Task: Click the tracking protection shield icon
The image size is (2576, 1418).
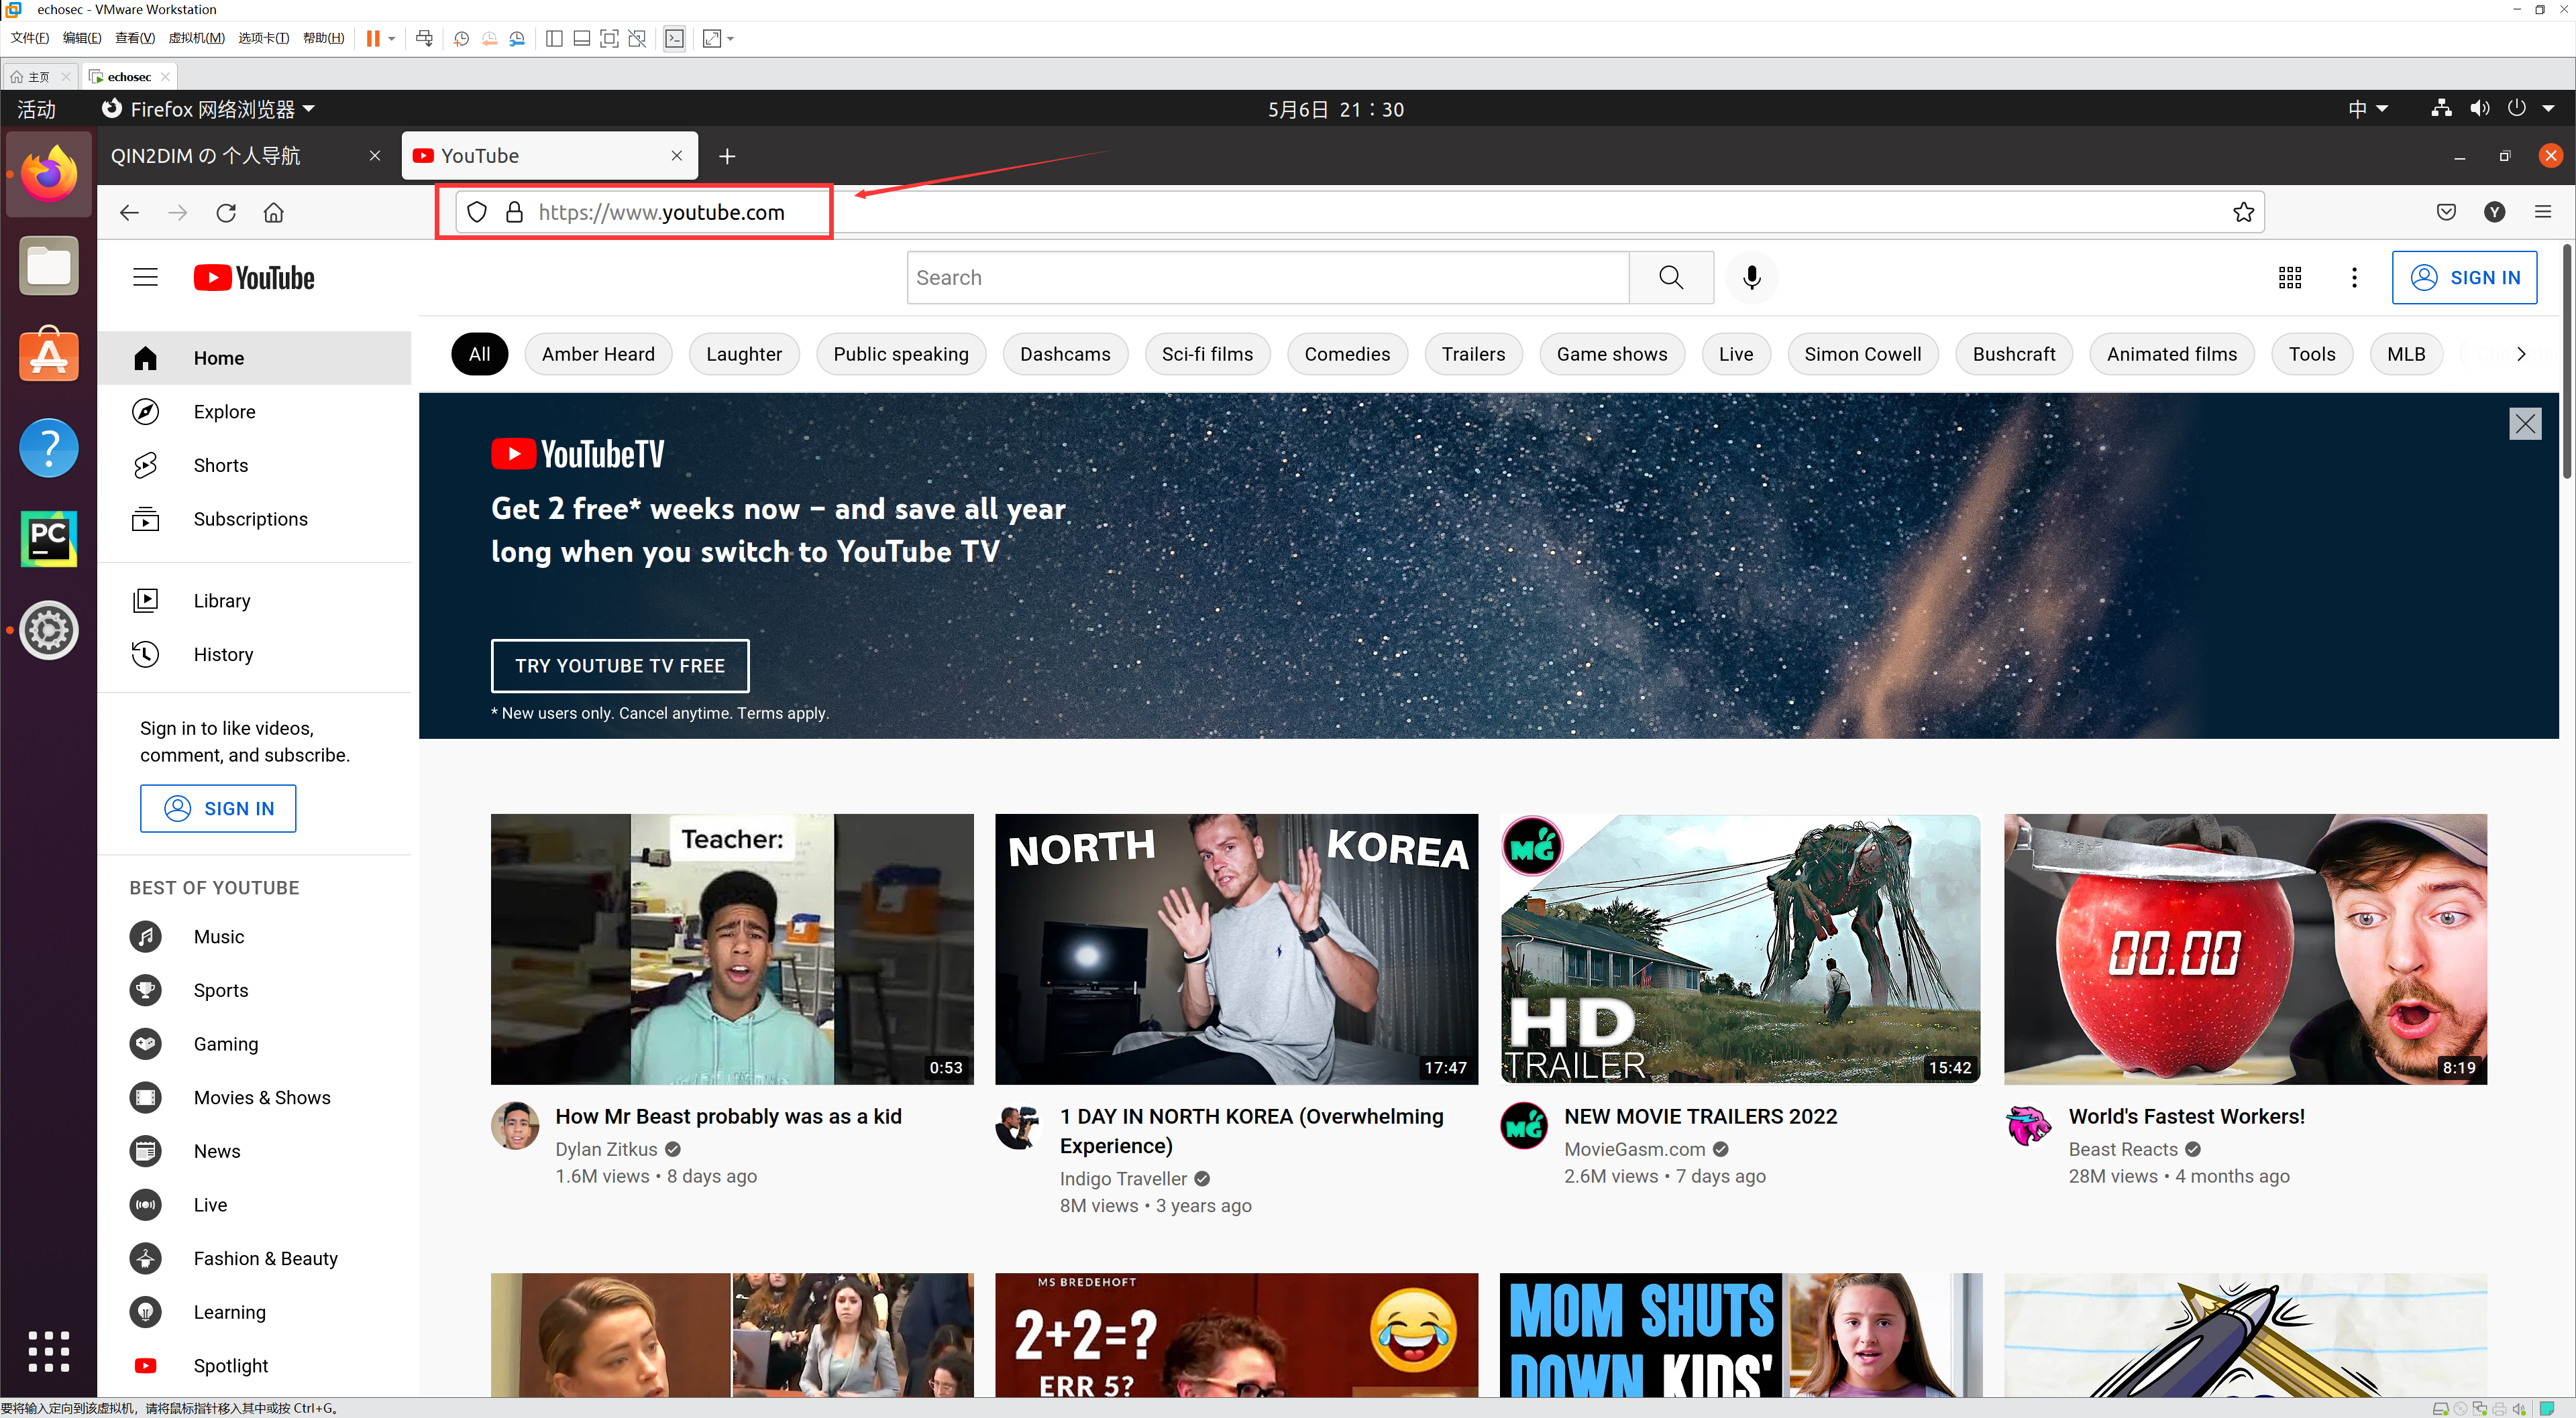Action: tap(477, 212)
